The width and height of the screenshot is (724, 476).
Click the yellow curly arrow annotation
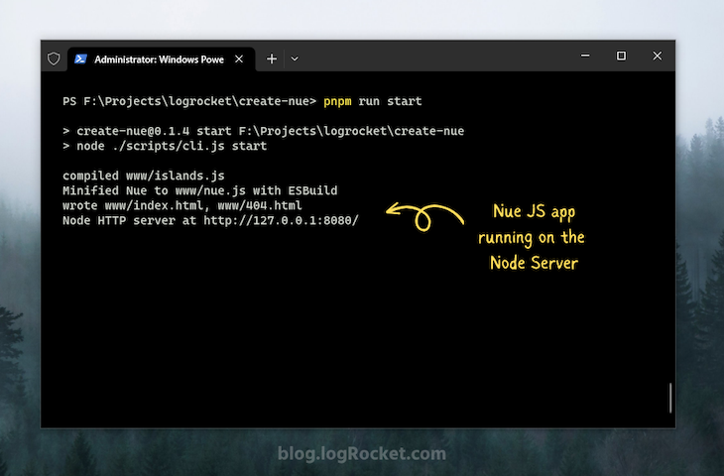pyautogui.click(x=423, y=215)
